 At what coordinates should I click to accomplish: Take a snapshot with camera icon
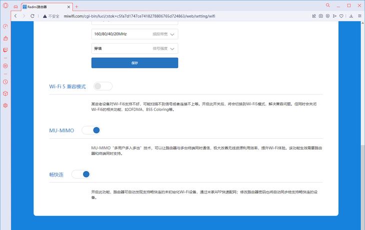320,16
